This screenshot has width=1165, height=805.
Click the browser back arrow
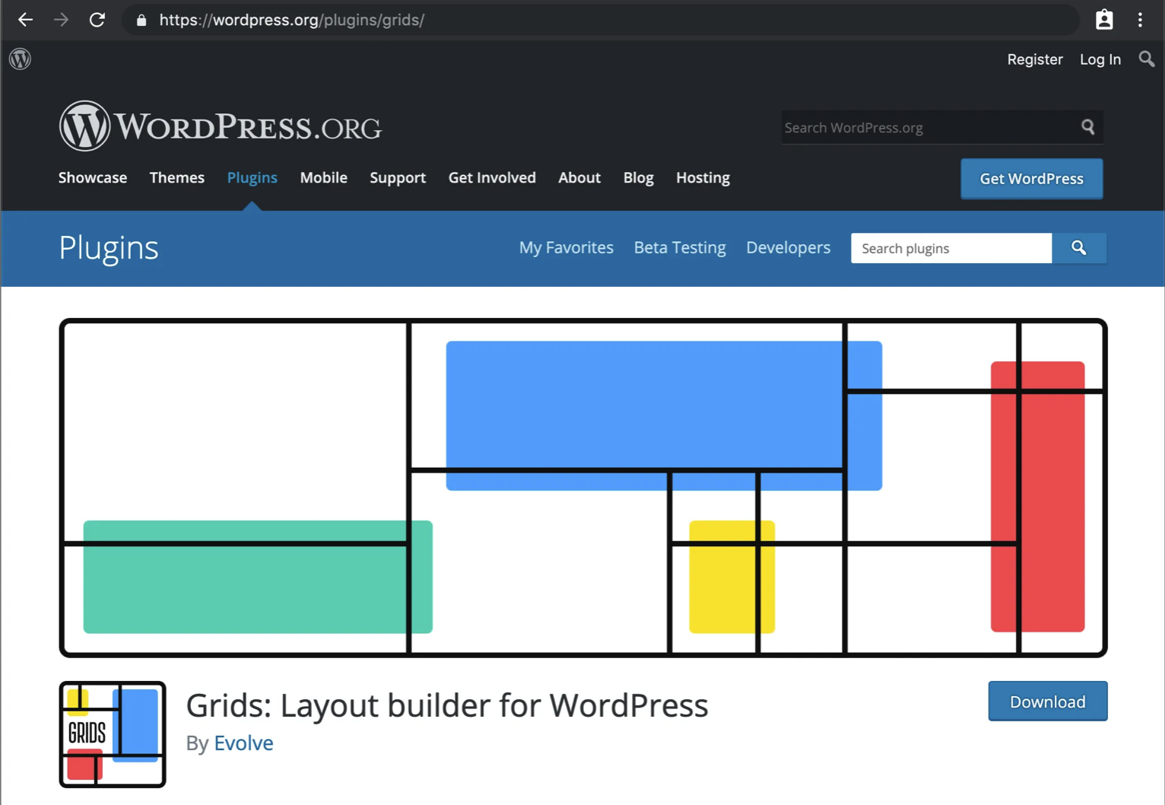click(x=25, y=20)
